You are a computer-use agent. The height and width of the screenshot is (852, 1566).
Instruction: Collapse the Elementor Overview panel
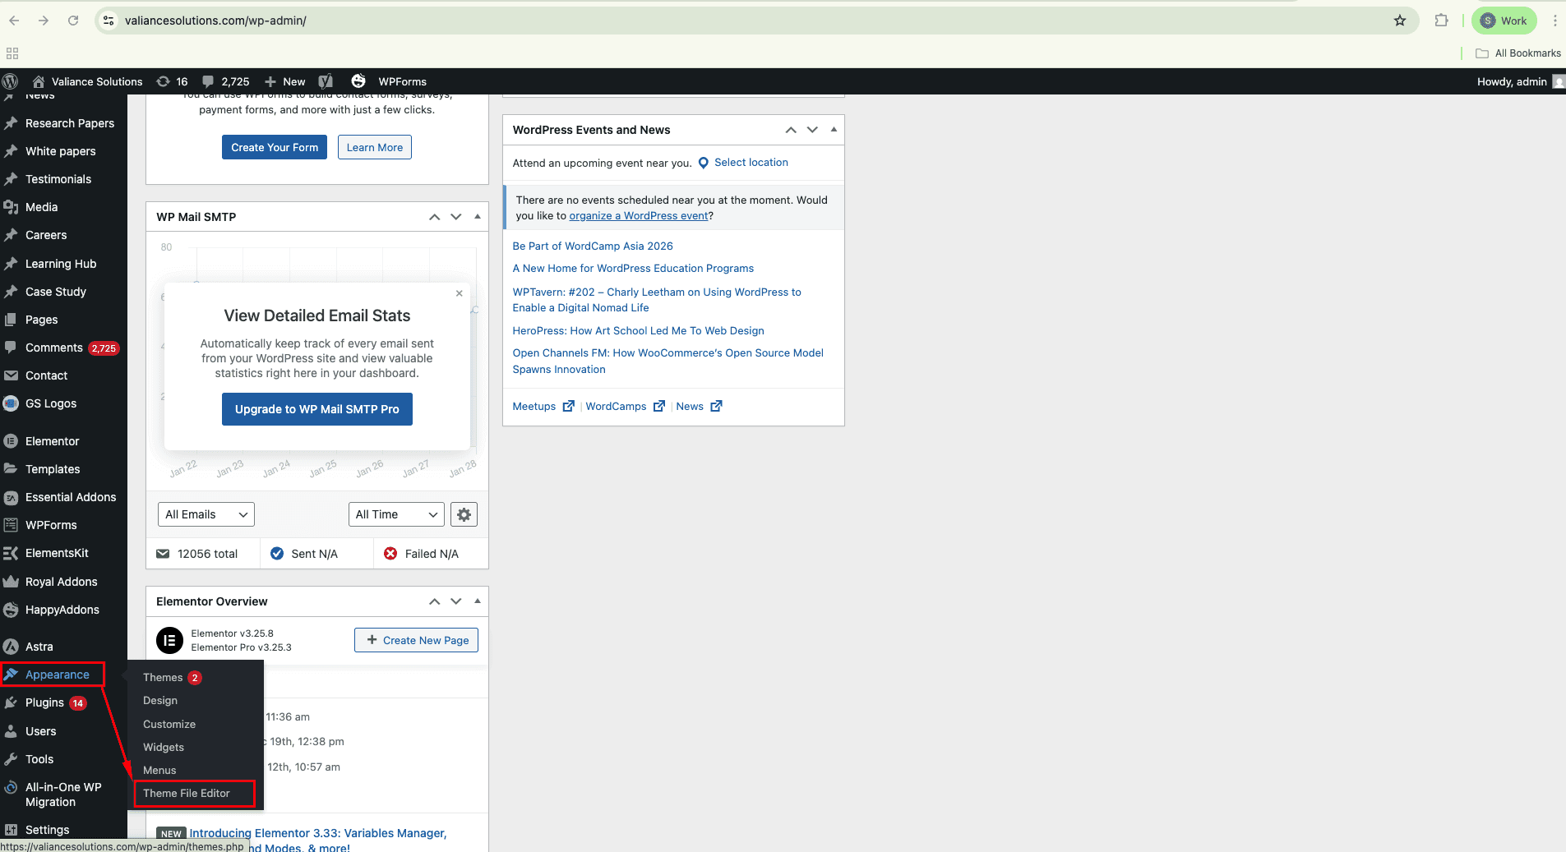click(x=478, y=601)
